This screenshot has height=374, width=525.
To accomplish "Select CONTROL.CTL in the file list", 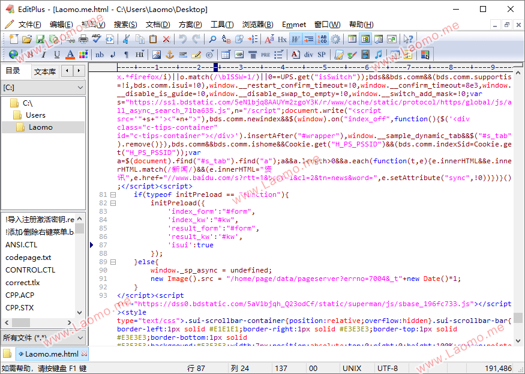I will (x=30, y=270).
